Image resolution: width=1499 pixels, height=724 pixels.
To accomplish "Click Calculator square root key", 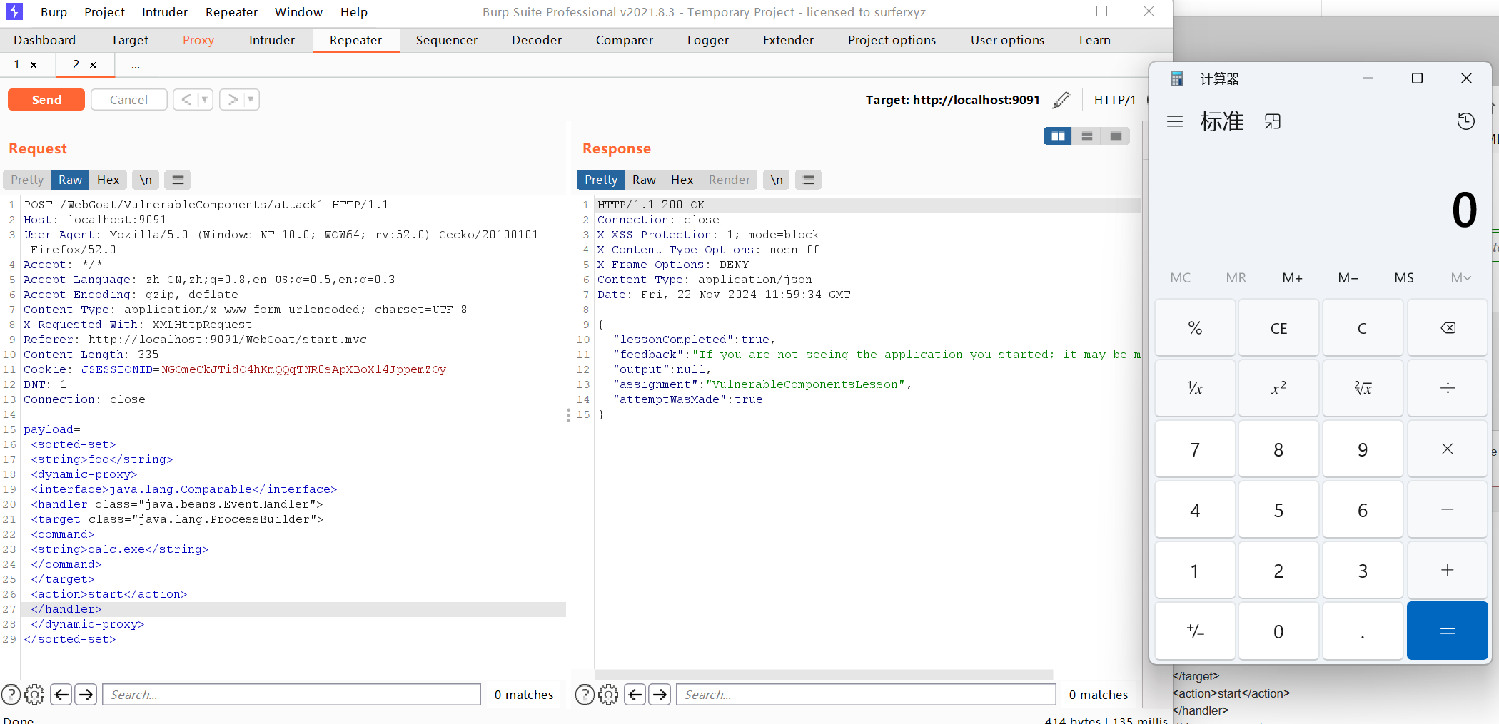I will [x=1363, y=388].
